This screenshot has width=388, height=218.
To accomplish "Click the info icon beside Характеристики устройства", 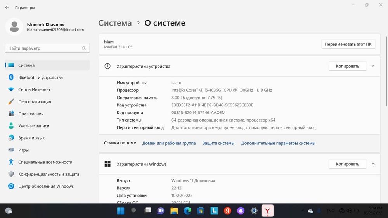I will tap(107, 66).
